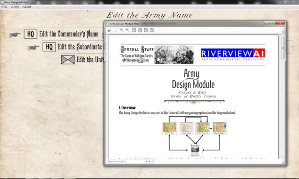This screenshot has width=299, height=179.
Task: Click the Create Army thumbnail in diagram
Action: (186, 128)
